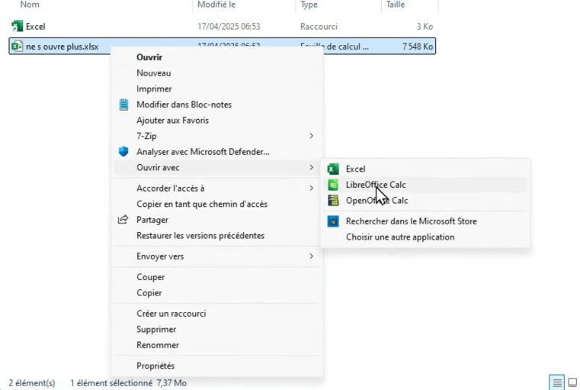Click the Partager share icon
This screenshot has height=390, width=580.
[123, 220]
